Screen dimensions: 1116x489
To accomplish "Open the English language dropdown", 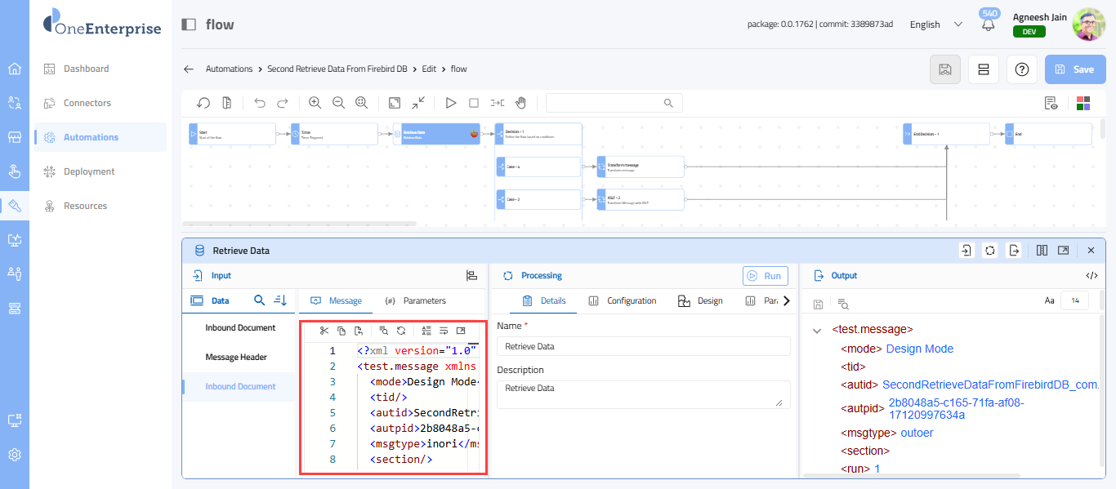I will [x=936, y=24].
